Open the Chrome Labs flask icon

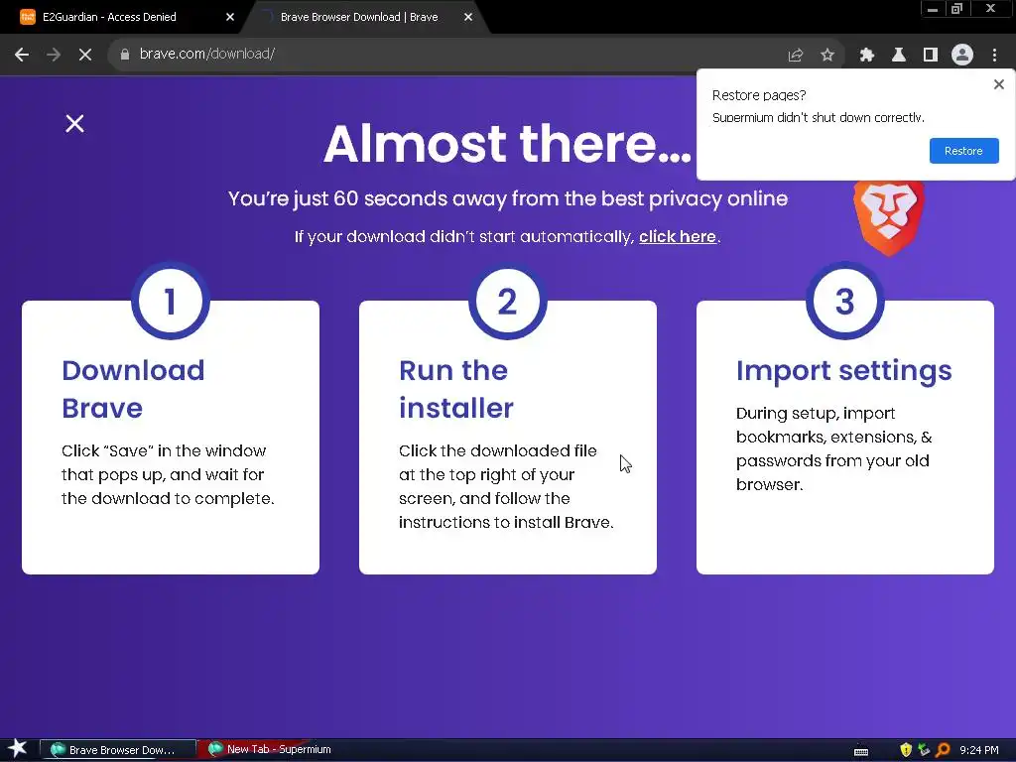click(899, 56)
